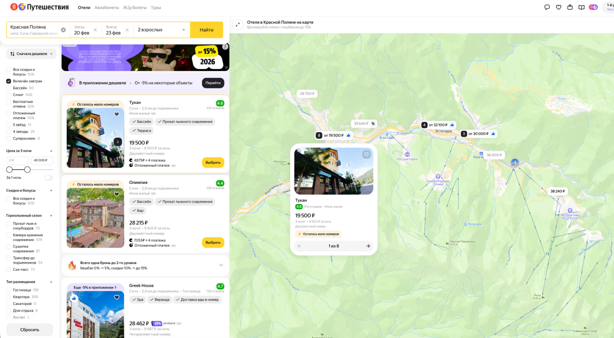Show next photo of Тукан hotel
Viewport: 614px width, 338px height.
(x=118, y=142)
